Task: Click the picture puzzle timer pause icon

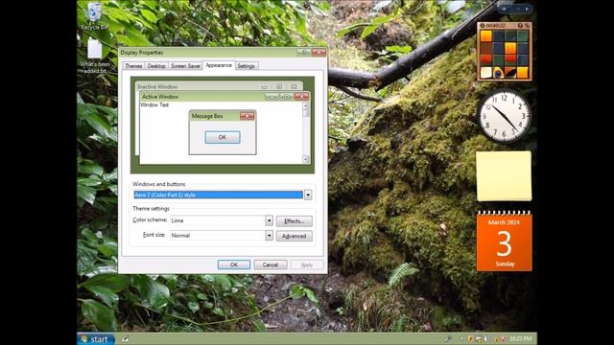Action: (x=483, y=26)
